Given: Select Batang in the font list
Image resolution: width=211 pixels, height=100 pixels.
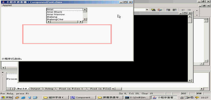Looking at the screenshot, I should pyautogui.click(x=65, y=17).
